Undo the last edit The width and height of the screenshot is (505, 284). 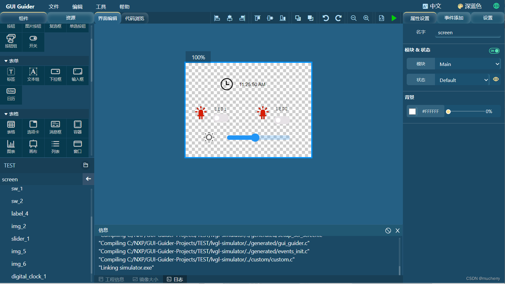click(x=326, y=18)
